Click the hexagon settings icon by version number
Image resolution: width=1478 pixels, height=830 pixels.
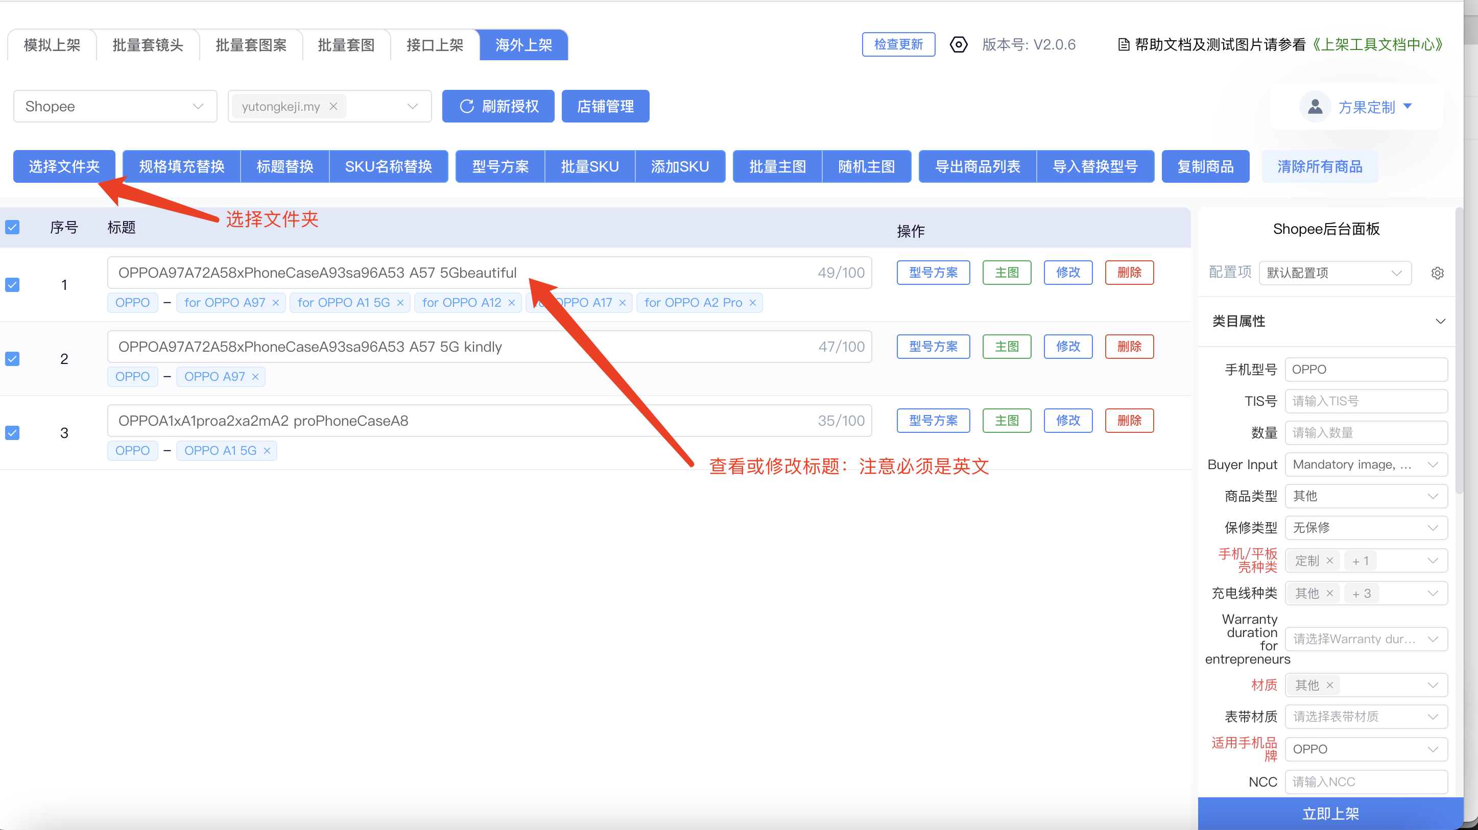coord(958,45)
